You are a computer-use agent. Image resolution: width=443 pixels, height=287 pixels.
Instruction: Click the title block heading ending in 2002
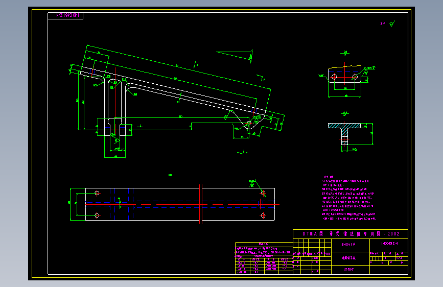coord(351,234)
